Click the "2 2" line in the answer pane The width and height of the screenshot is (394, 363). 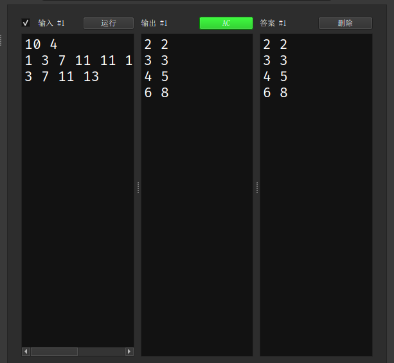(x=275, y=44)
